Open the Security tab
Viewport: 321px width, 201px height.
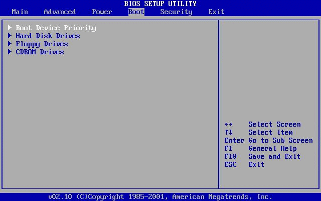pos(176,12)
